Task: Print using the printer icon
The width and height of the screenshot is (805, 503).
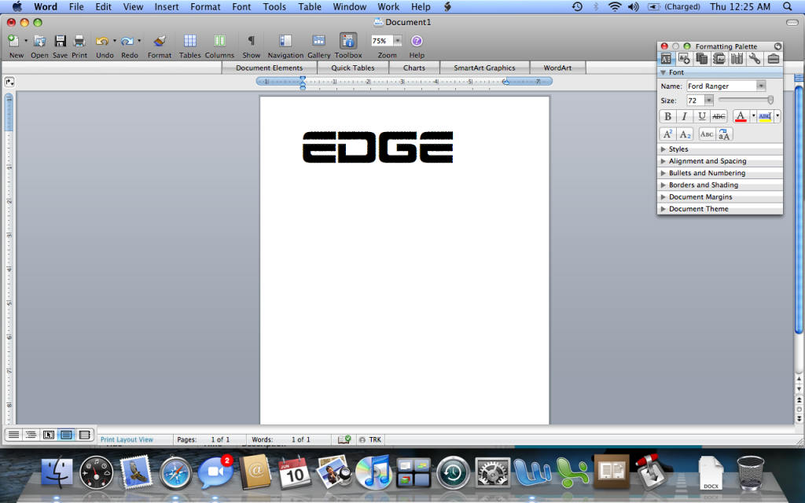Action: tap(79, 41)
